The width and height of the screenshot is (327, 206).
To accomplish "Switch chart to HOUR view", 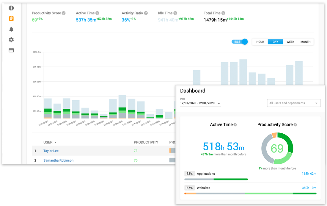I will [x=260, y=42].
